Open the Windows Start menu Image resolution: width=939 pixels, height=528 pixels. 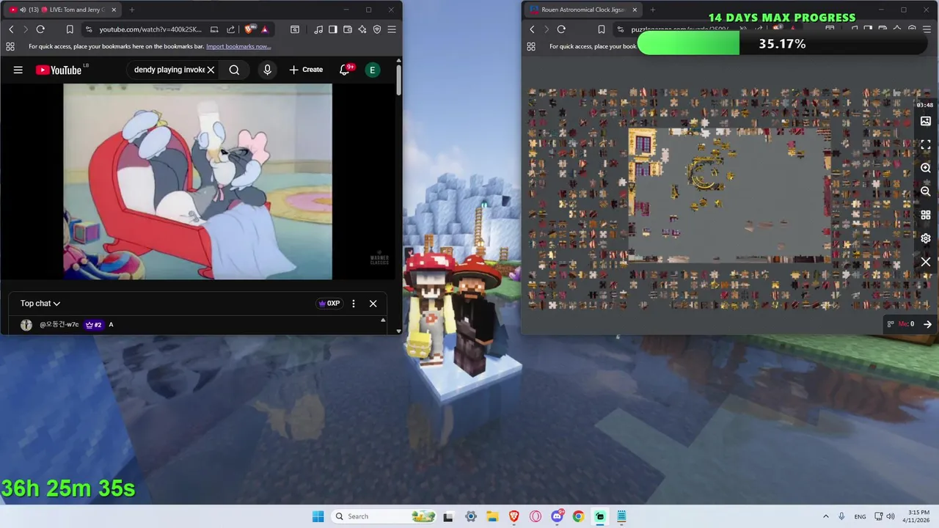point(318,516)
